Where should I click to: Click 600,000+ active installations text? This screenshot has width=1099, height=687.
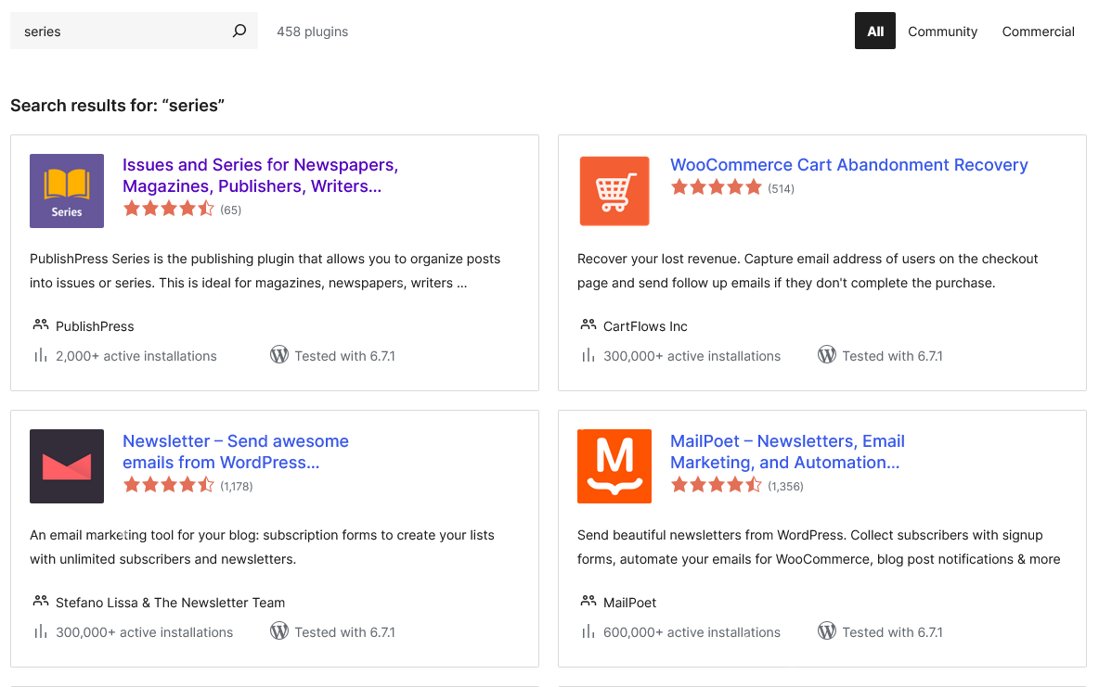pyautogui.click(x=692, y=632)
